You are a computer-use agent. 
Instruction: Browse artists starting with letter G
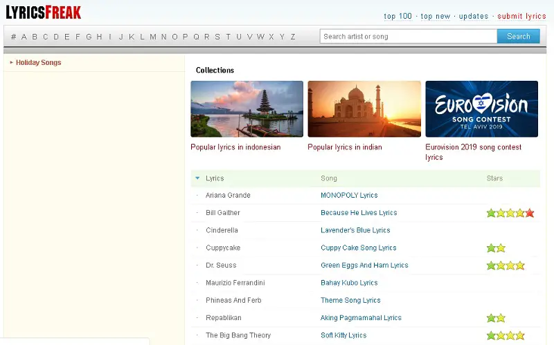89,37
